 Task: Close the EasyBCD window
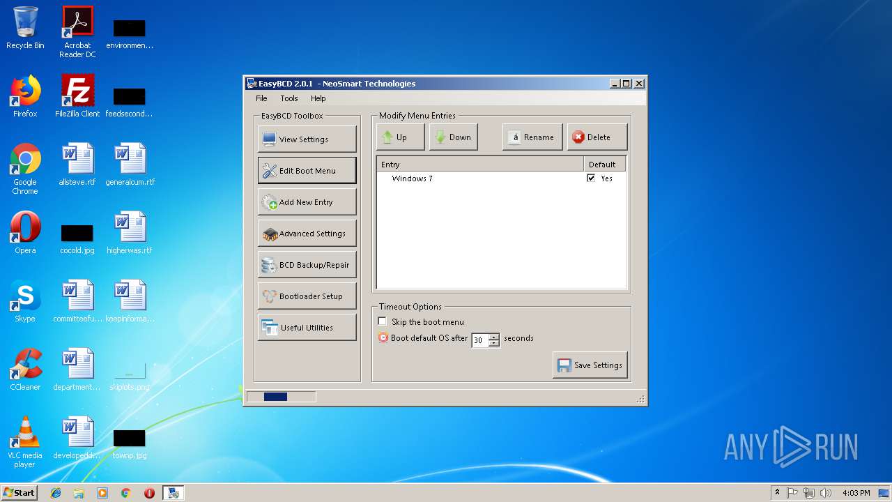(x=639, y=83)
